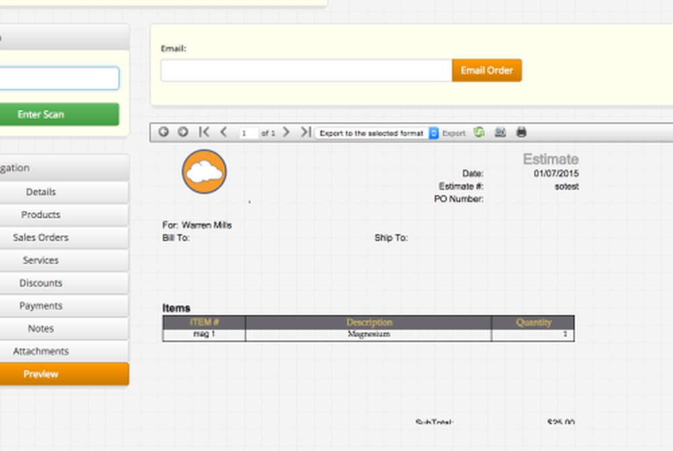Go to the previous page of the preview
Image resolution: width=673 pixels, height=451 pixels.
223,133
